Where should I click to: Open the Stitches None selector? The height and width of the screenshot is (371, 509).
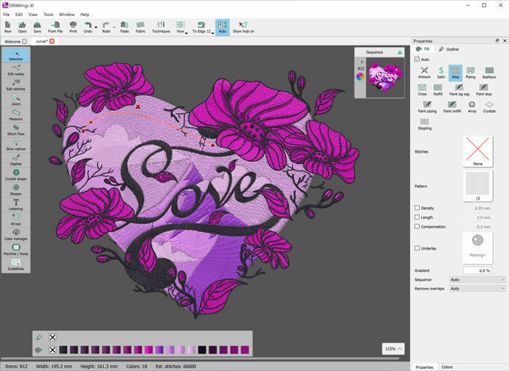click(478, 151)
